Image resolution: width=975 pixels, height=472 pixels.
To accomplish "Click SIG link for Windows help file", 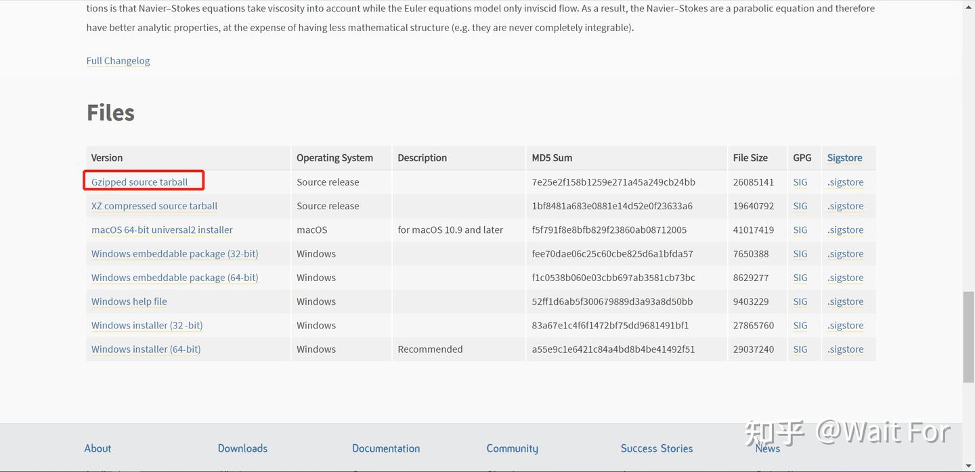I will pos(800,301).
